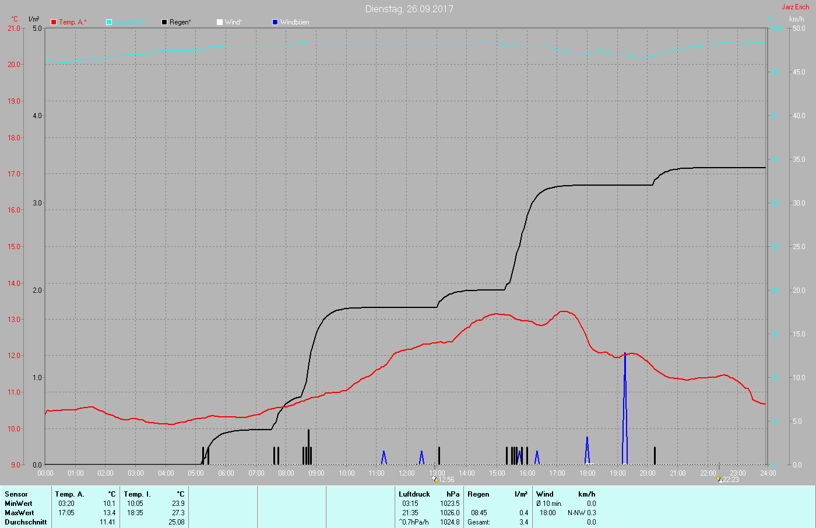Click the sun marker labeled 12:56
This screenshot has width=816, height=528.
pyautogui.click(x=435, y=480)
